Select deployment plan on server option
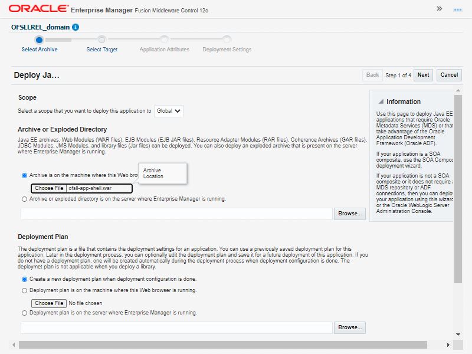472x354 pixels. tap(24, 313)
